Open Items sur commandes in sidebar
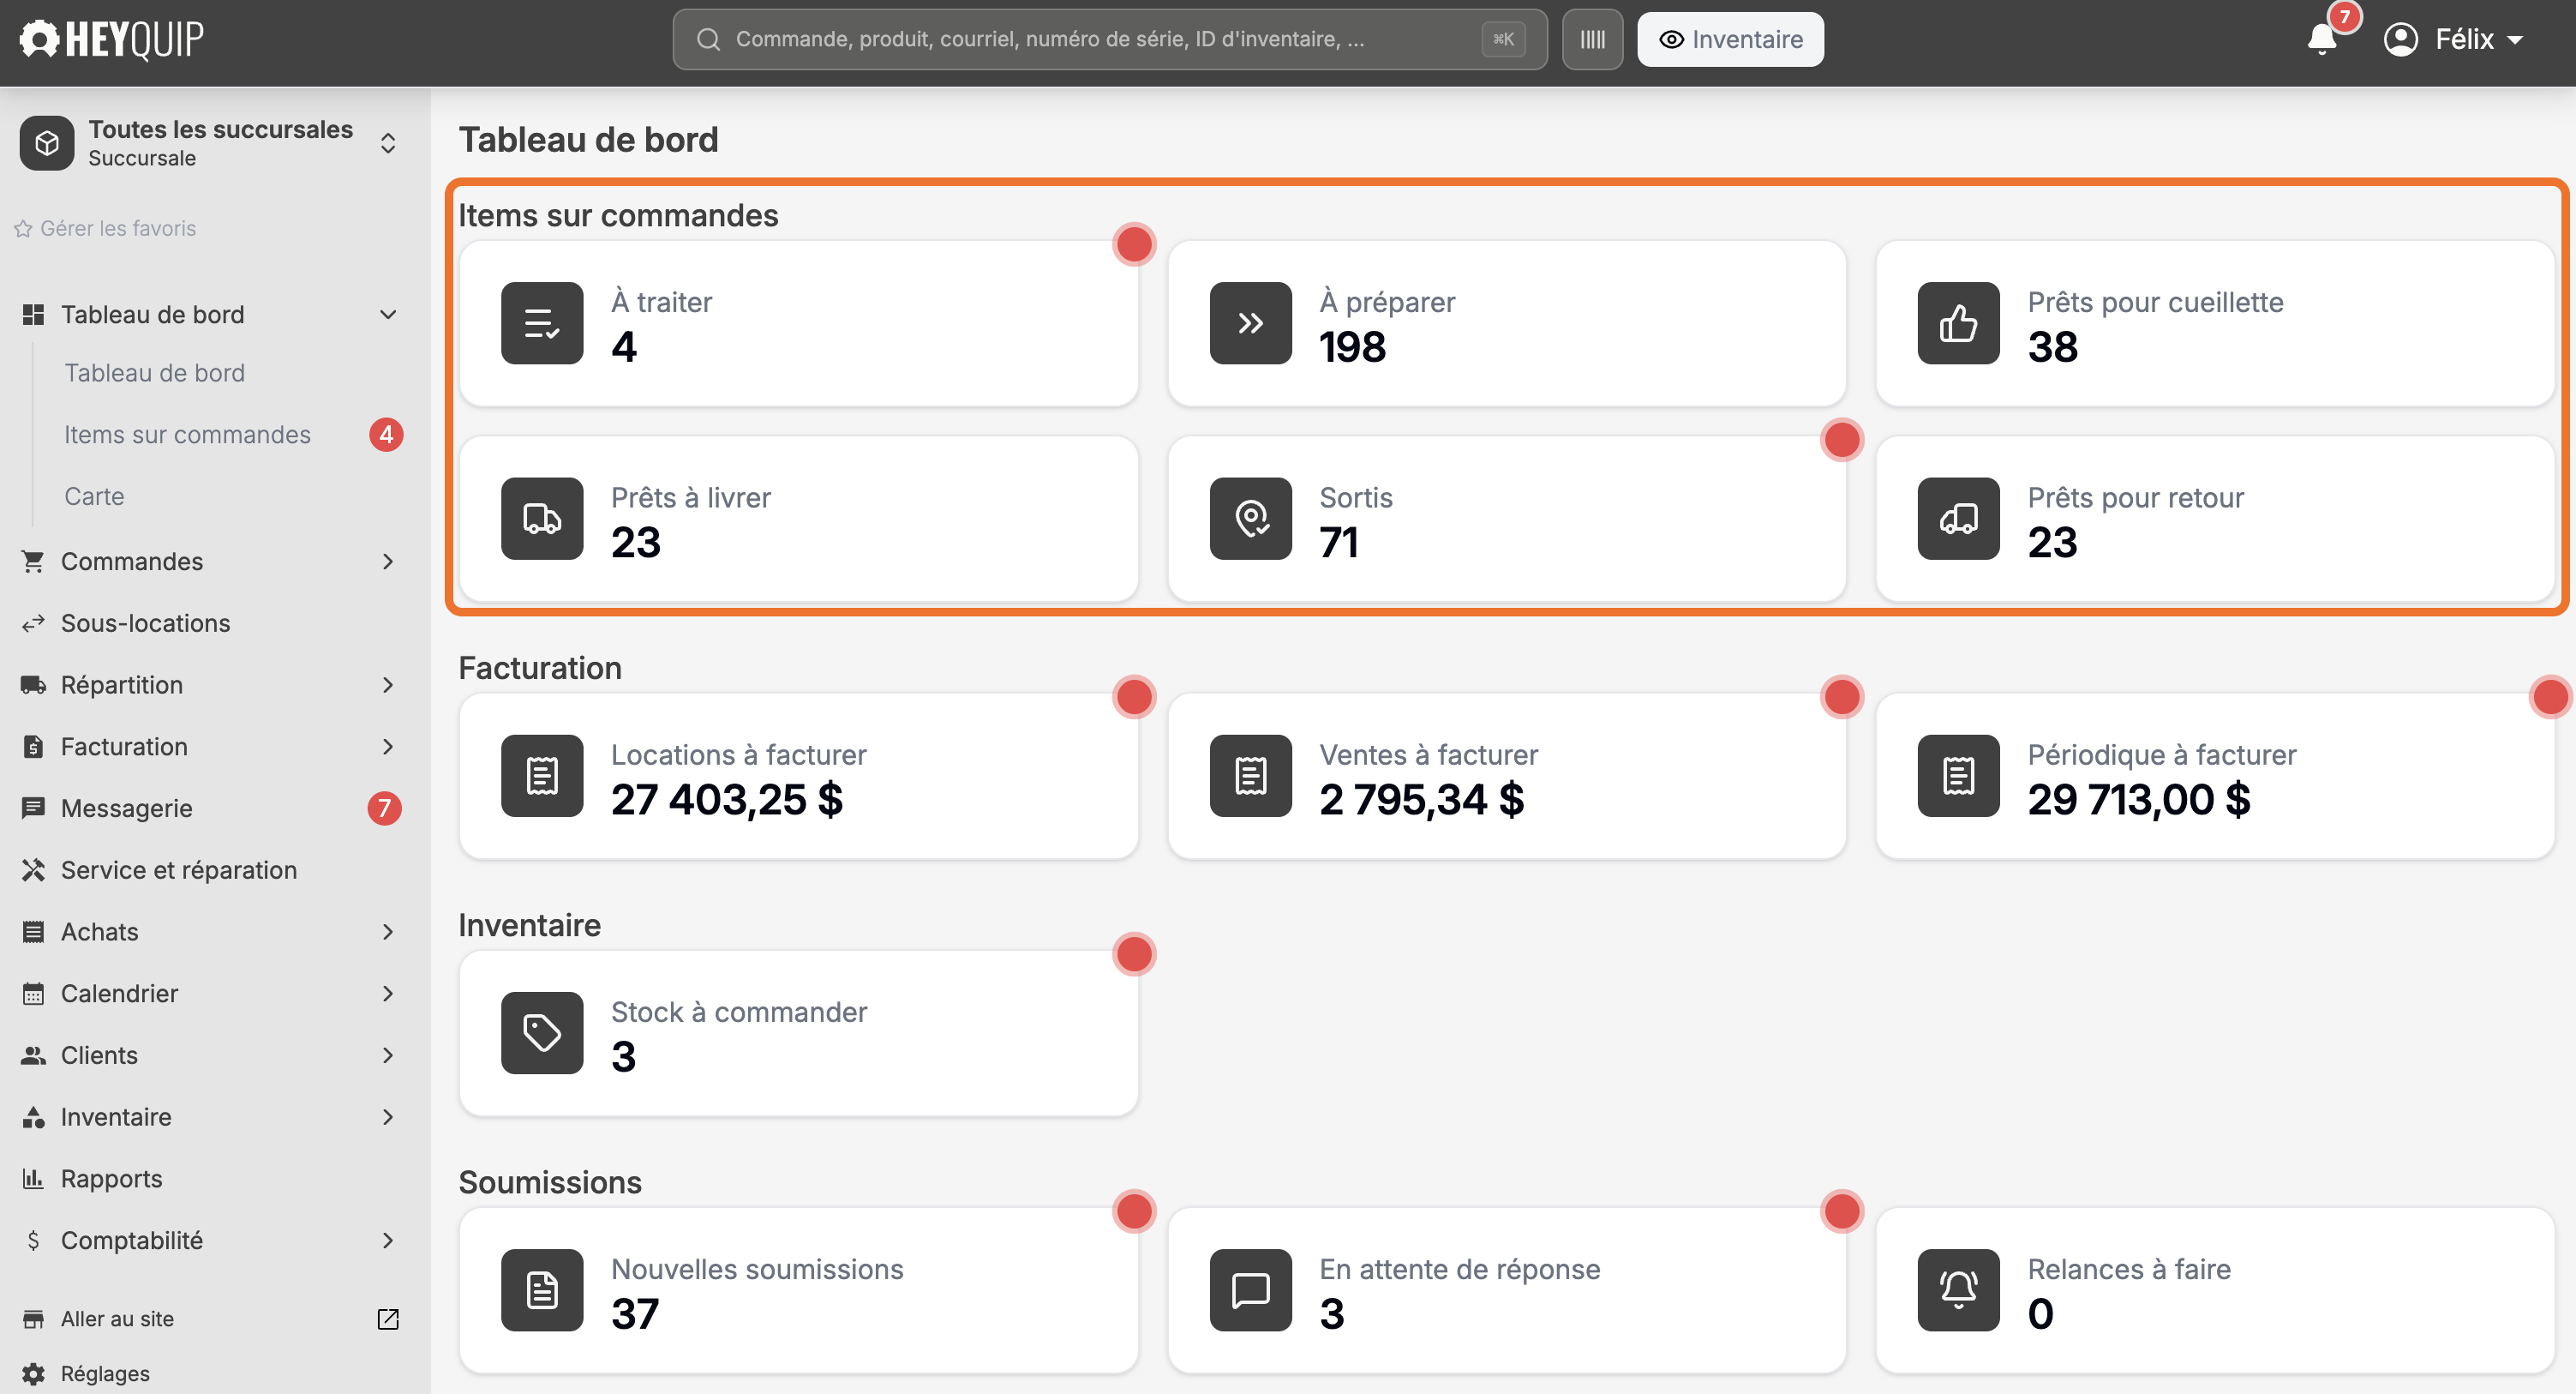The height and width of the screenshot is (1394, 2576). 188,435
